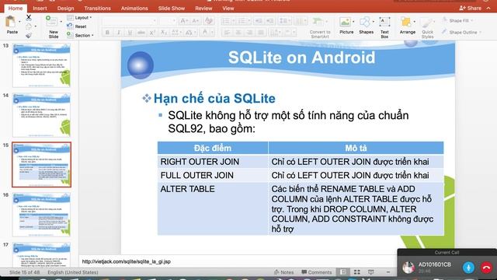Cut selection with the scissors icon
The width and height of the screenshot is (497, 280).
pos(29,17)
